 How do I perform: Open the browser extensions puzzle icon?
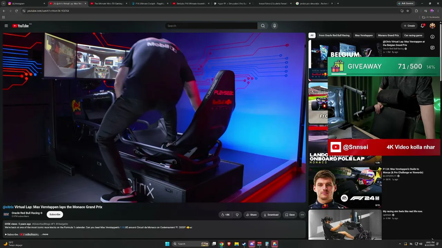tap(416, 11)
